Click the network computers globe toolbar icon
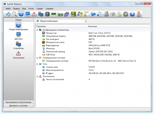154x114 pixels. (93, 14)
